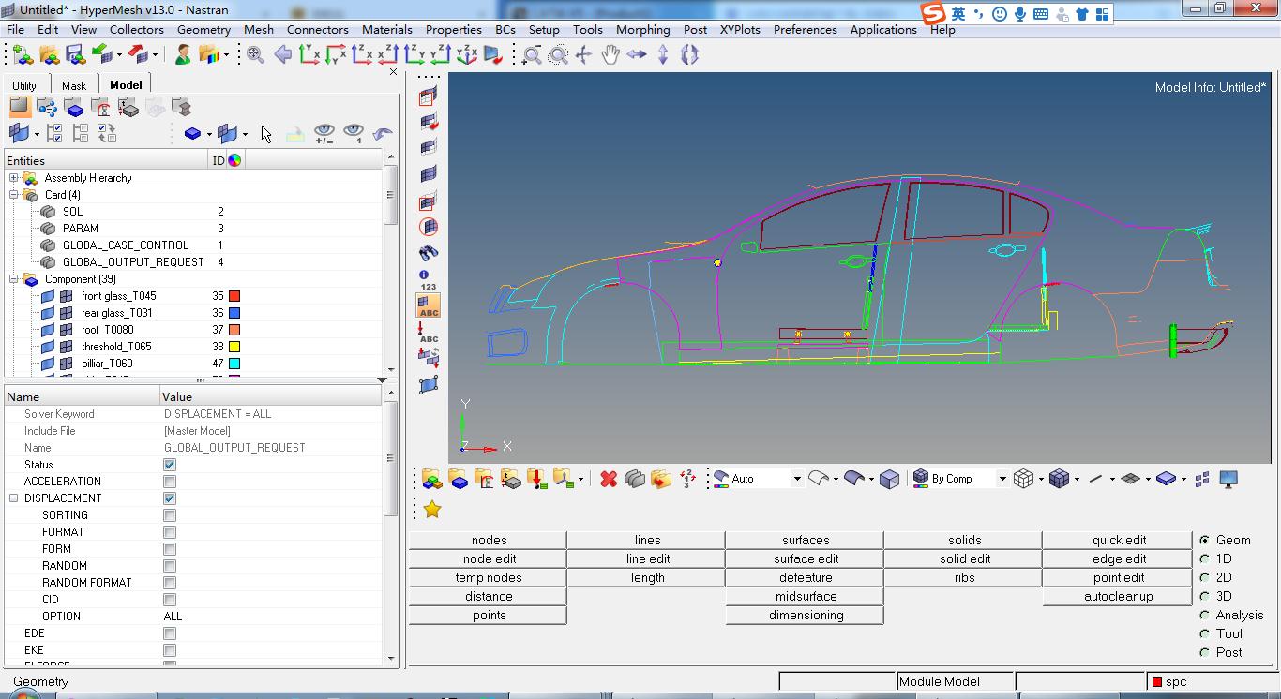This screenshot has width=1281, height=699.
Task: Click the New Model toolbar icon
Action: point(23,54)
